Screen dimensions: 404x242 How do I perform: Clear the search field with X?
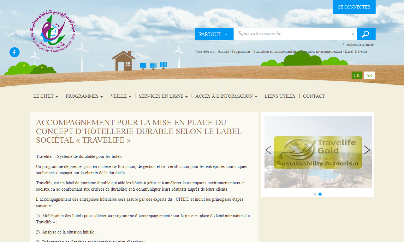coord(353,34)
